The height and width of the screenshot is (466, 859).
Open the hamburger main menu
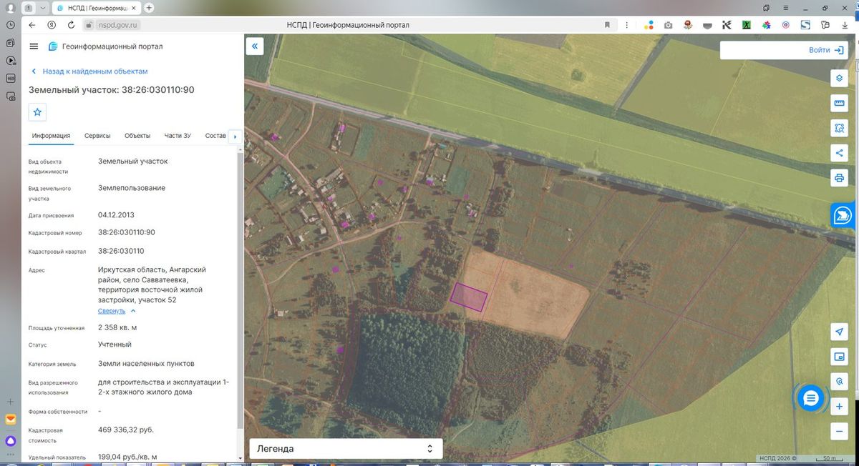34,46
